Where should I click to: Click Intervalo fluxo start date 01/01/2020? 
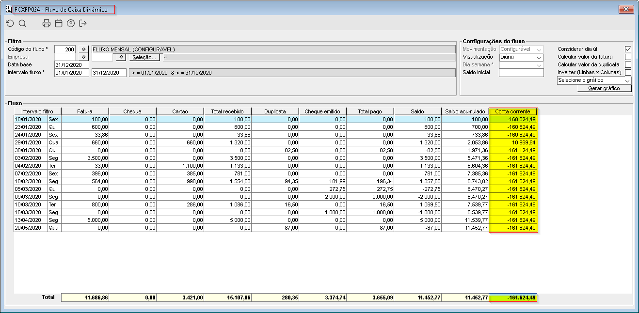(72, 73)
